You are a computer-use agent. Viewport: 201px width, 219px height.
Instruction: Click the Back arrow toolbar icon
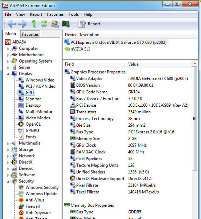click(12, 24)
